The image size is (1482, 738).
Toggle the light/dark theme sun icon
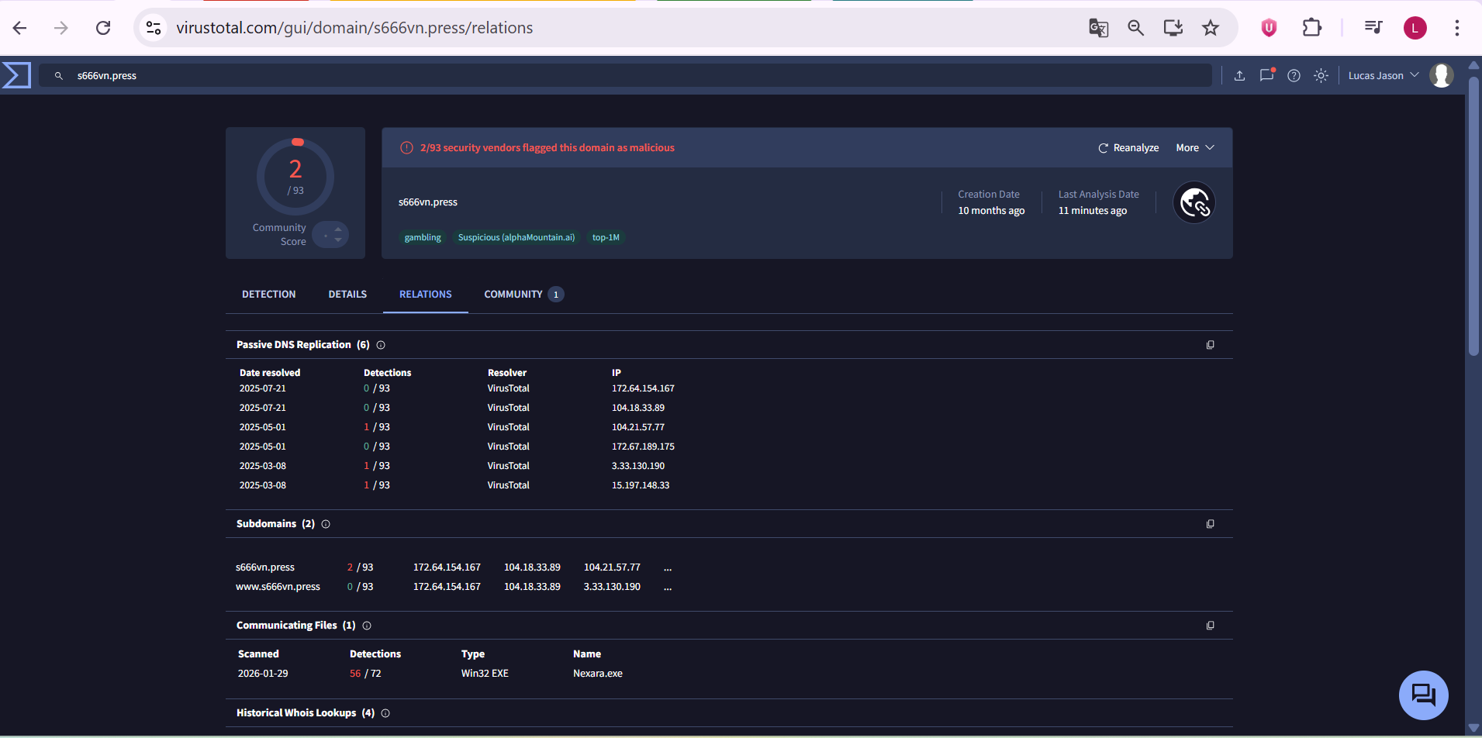coord(1321,75)
